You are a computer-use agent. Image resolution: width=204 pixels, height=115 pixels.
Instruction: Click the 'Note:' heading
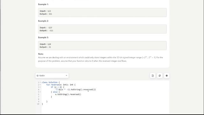[41, 54]
